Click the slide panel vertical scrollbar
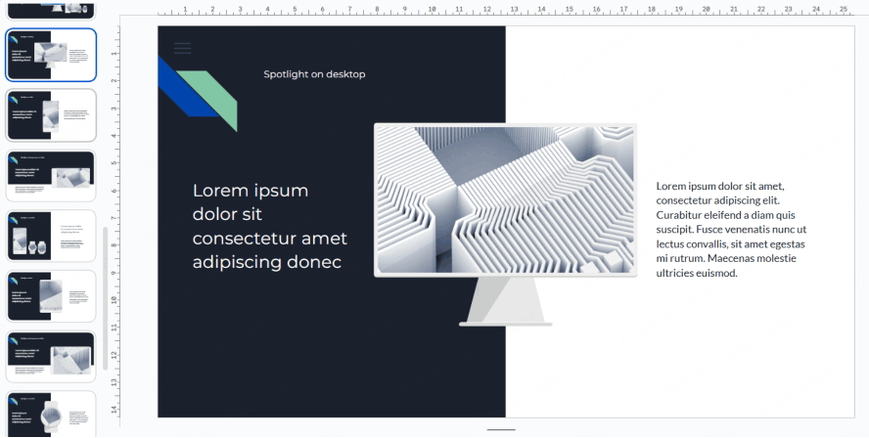This screenshot has width=869, height=438. (106, 298)
